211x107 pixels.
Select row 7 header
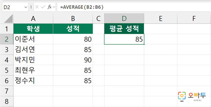[6, 91]
